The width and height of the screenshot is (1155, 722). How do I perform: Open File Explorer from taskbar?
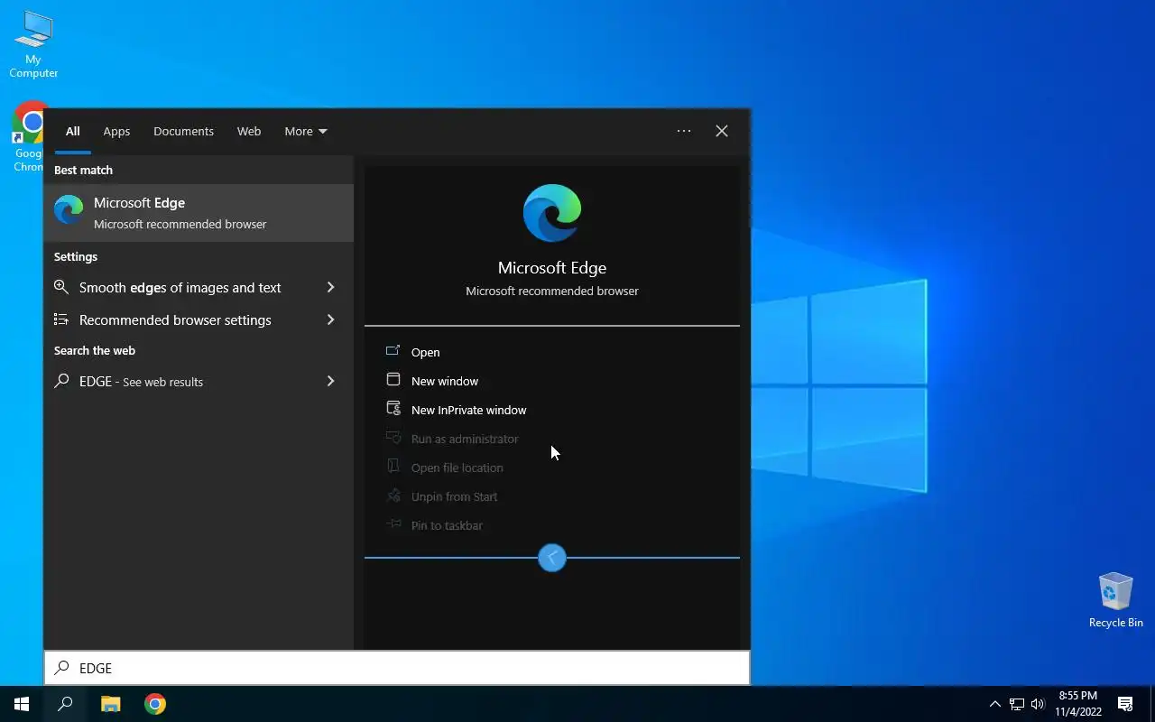tap(110, 704)
